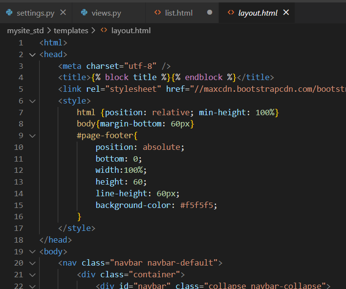
Task: Click opening <title> tag on line 4
Action: click(x=74, y=78)
